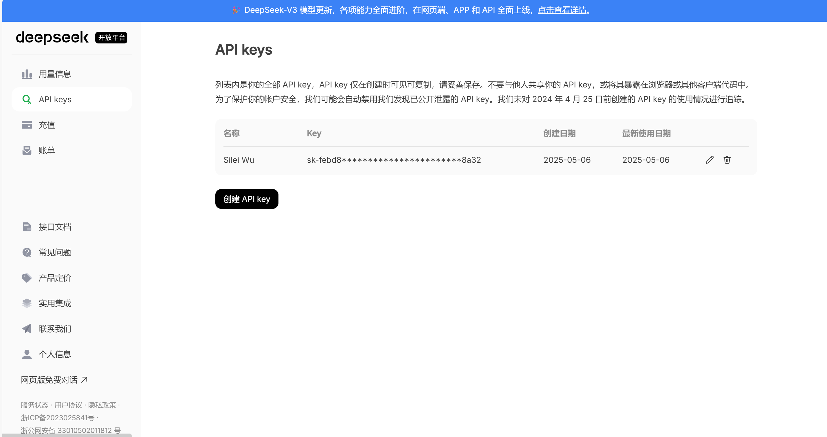Click the document icon beside 接口文档
The height and width of the screenshot is (437, 827).
[x=27, y=227]
